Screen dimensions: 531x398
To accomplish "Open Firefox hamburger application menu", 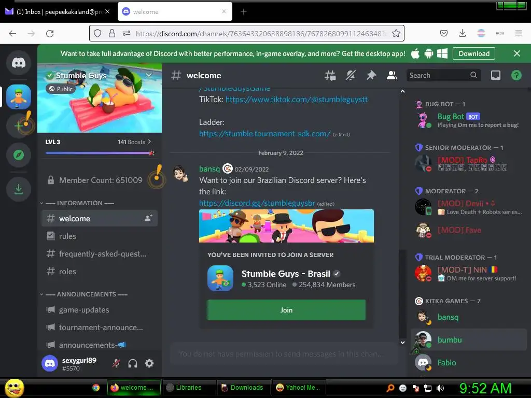I will click(519, 33).
